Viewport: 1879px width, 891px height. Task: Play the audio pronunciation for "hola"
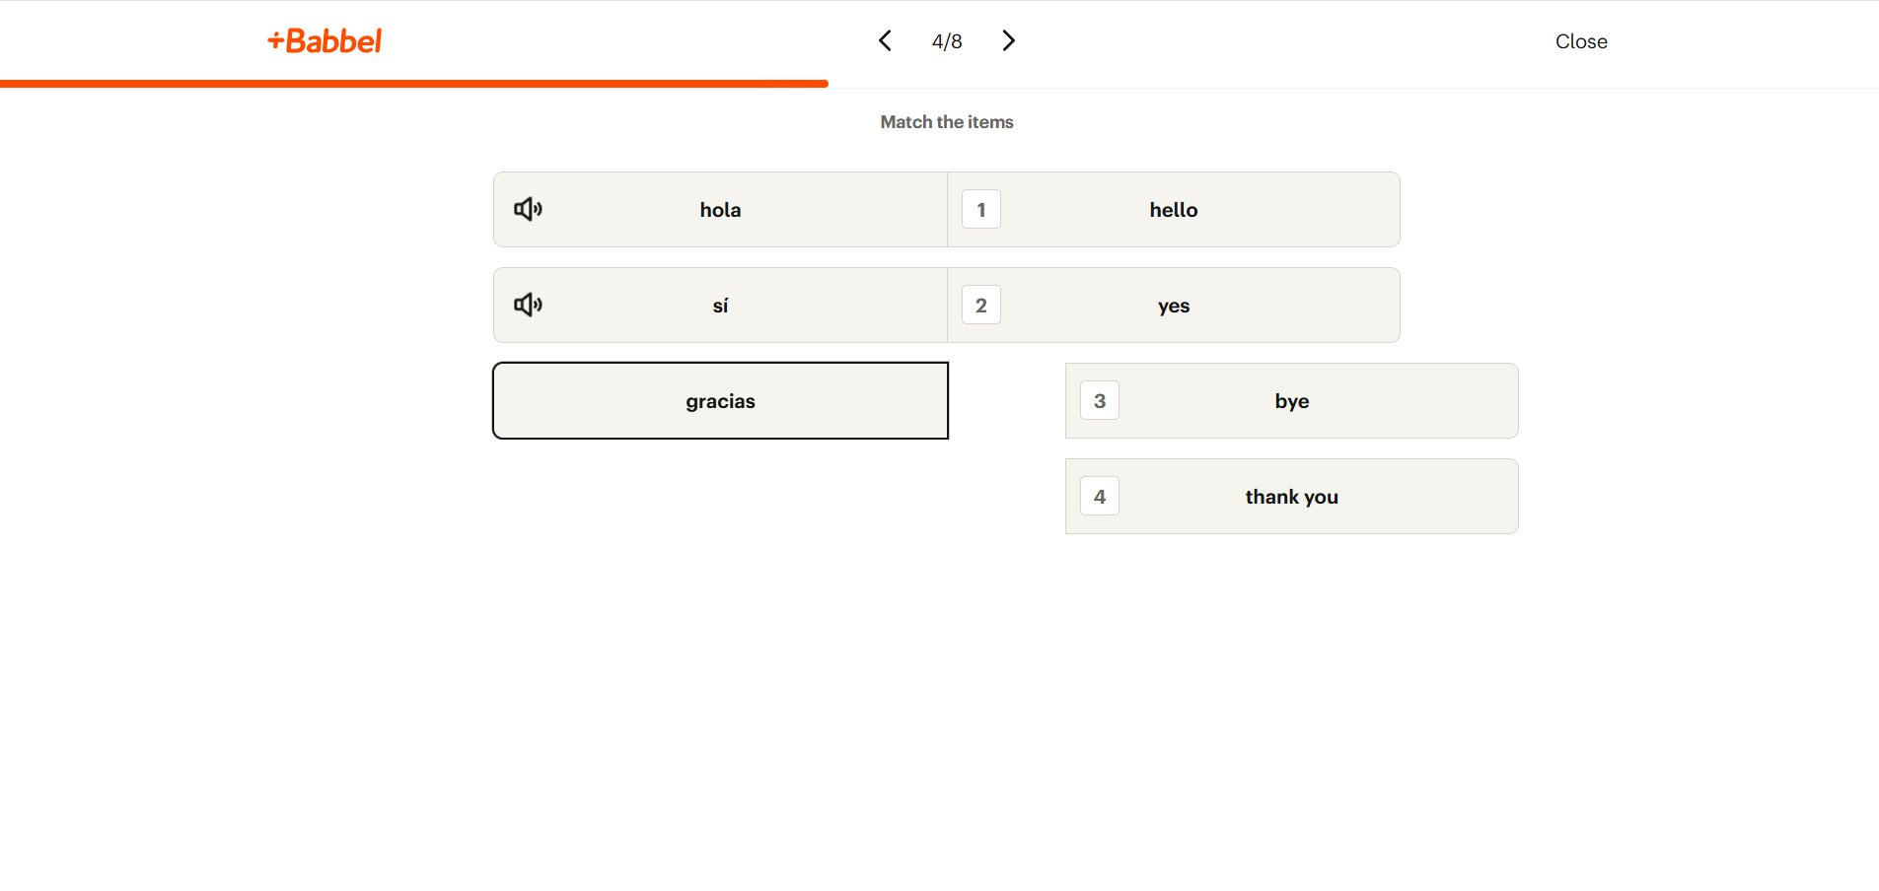528,209
